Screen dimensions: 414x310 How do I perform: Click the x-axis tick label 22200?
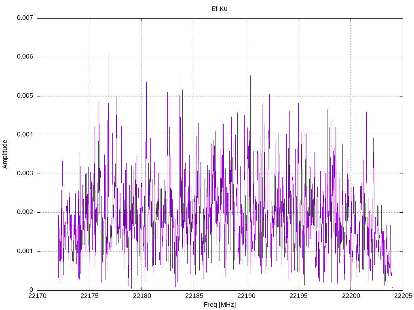tap(351, 296)
